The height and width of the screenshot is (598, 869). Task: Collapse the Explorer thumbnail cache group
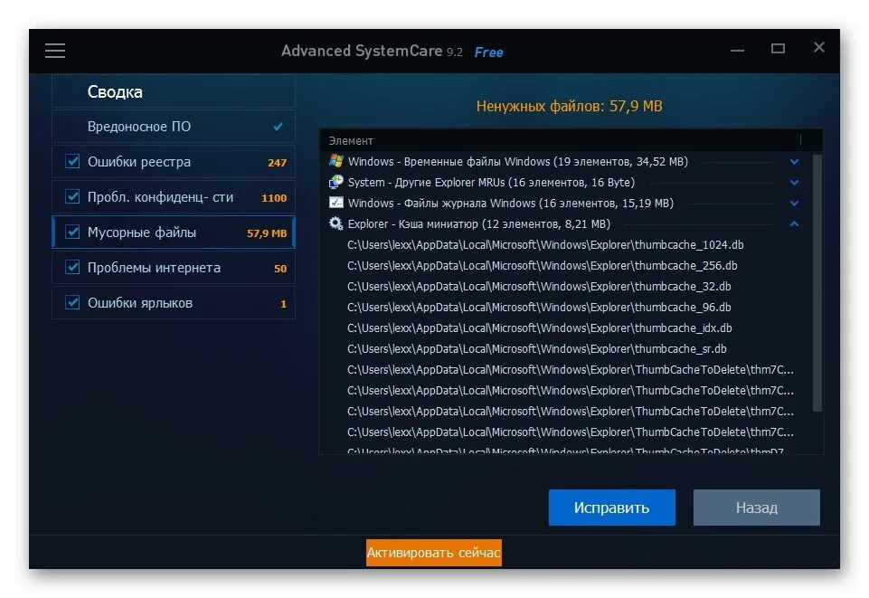tap(794, 223)
